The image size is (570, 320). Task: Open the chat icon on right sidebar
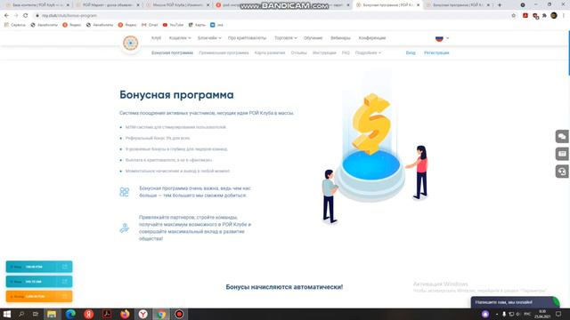click(x=562, y=136)
